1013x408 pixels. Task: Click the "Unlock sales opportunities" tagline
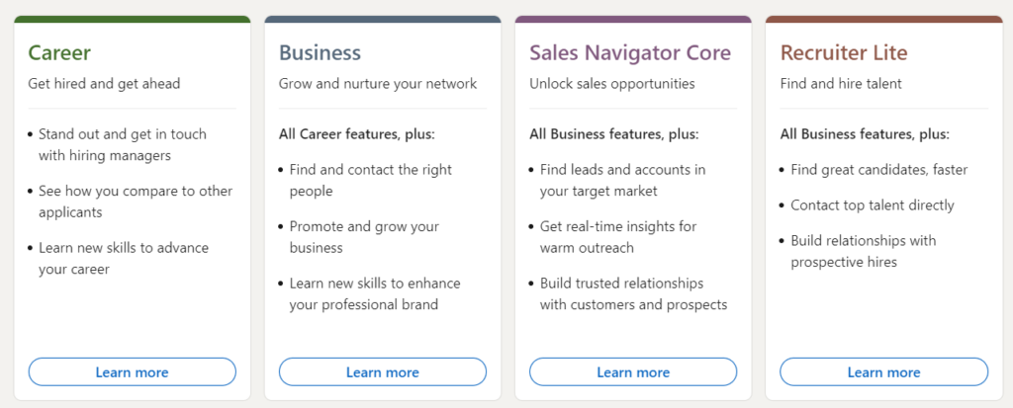click(x=611, y=84)
